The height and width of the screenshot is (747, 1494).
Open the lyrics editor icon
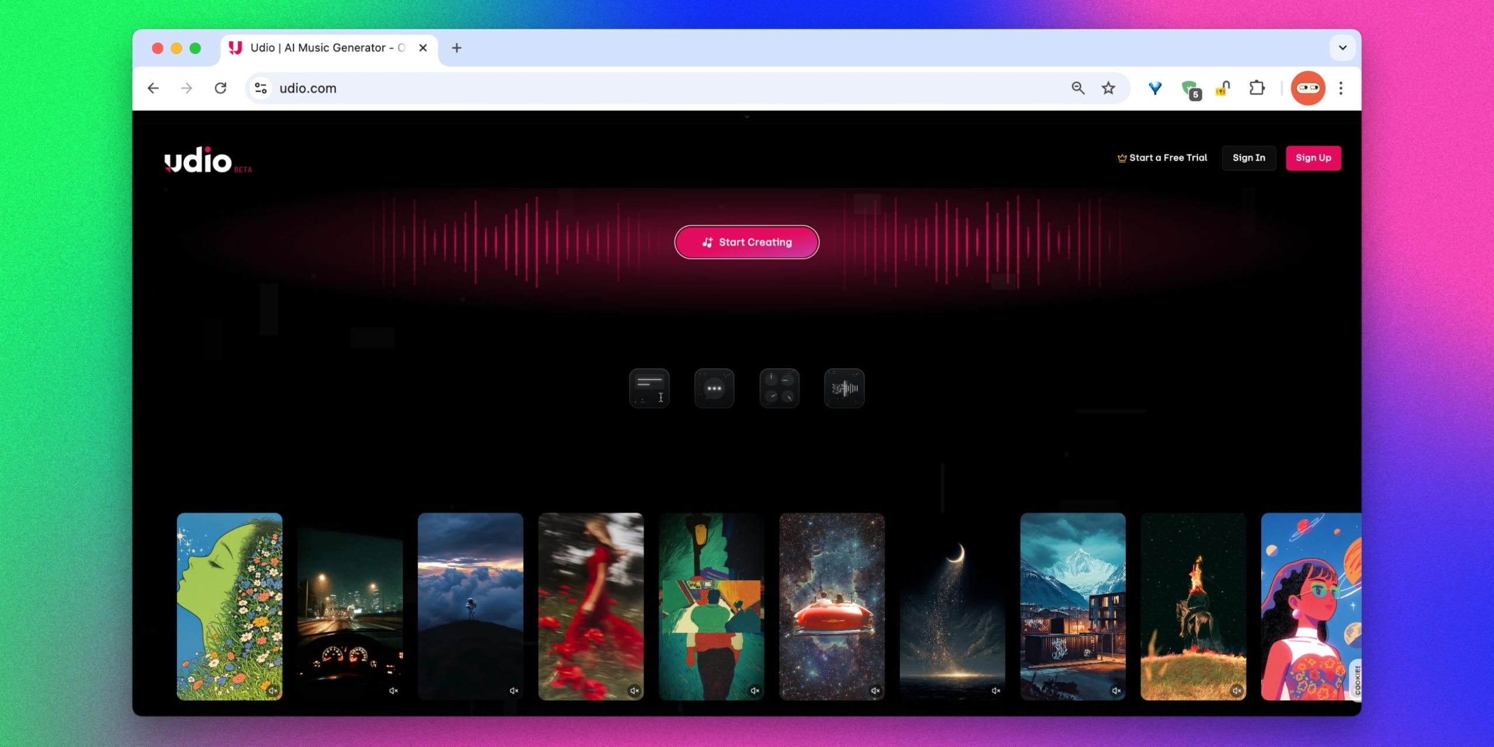[649, 388]
